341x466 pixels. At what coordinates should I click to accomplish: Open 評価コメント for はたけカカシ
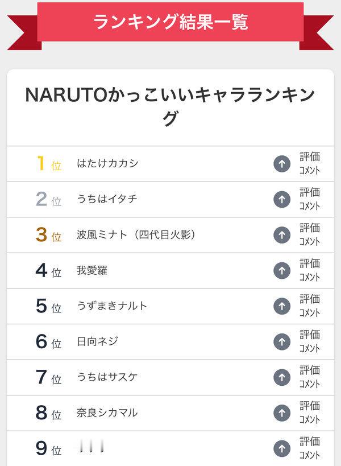pos(310,164)
